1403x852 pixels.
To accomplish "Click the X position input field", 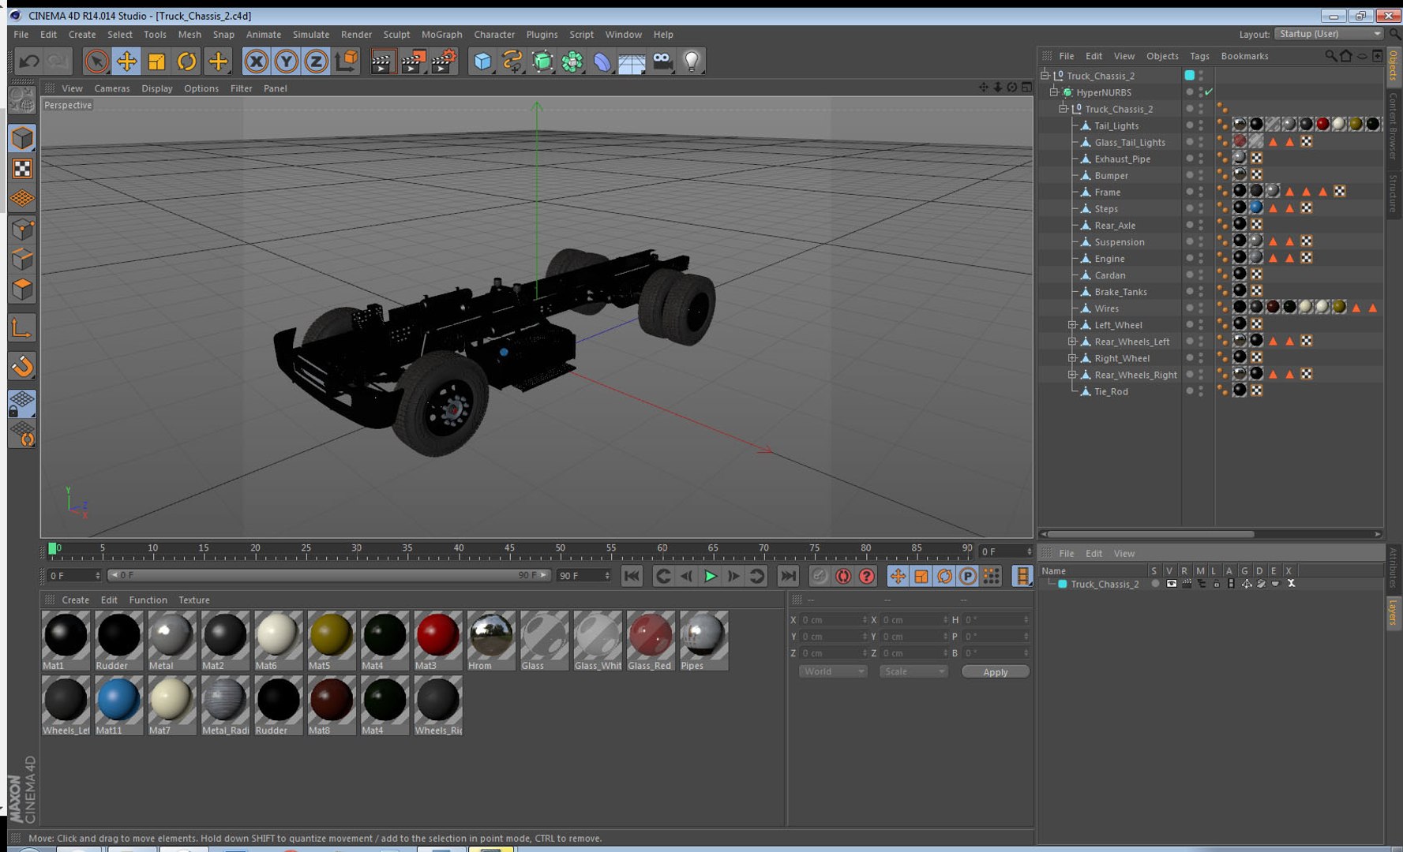I will click(834, 620).
